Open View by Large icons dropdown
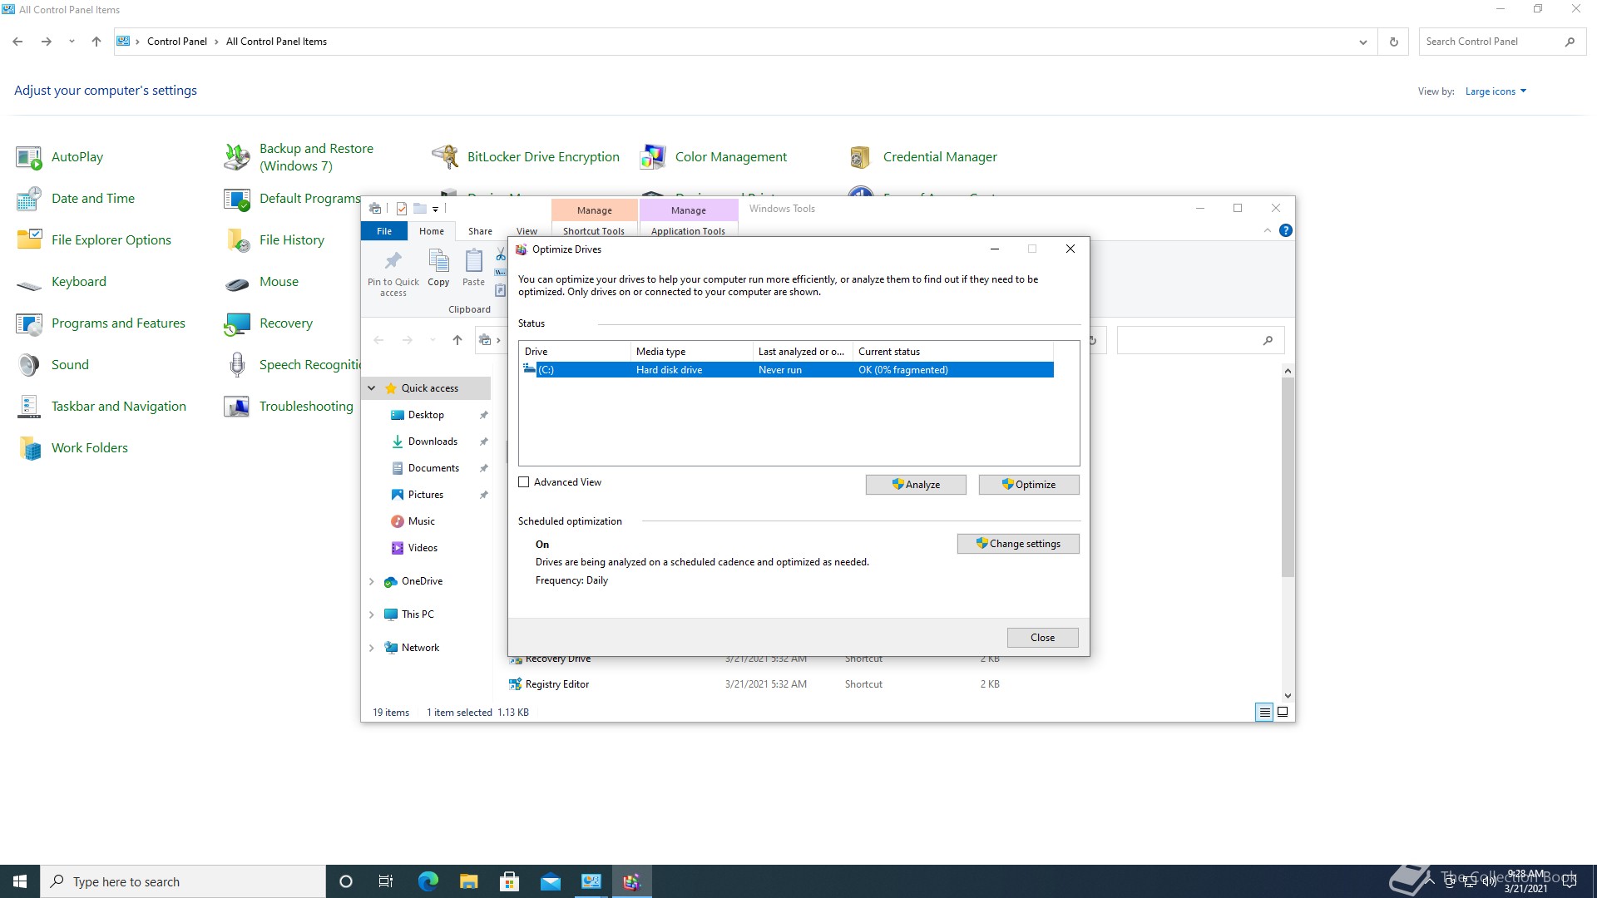 pyautogui.click(x=1496, y=91)
